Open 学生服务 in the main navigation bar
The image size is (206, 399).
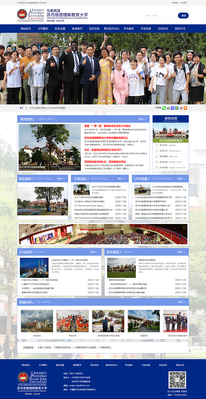click(129, 29)
